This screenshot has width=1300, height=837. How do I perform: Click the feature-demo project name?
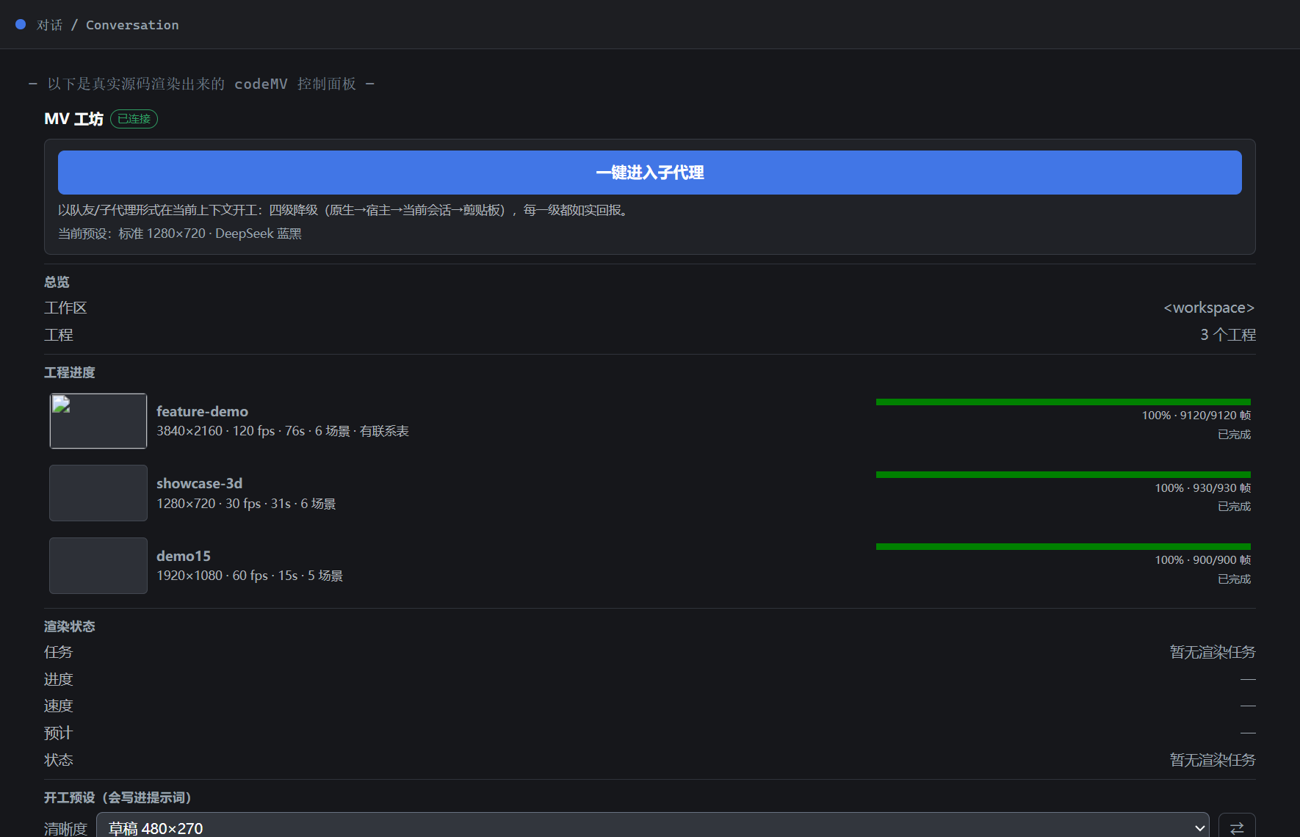[202, 411]
